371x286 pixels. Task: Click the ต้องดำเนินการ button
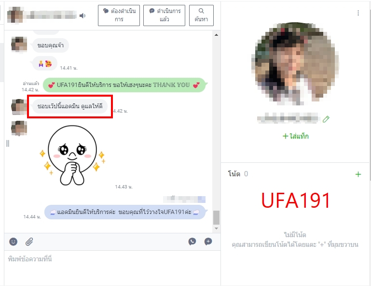tap(119, 15)
